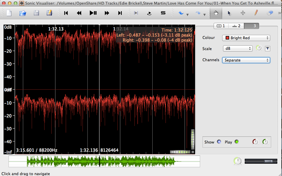Viewport: 282px width, 176px height.
Task: Click the 8126464 frame number readout
Action: (x=109, y=150)
